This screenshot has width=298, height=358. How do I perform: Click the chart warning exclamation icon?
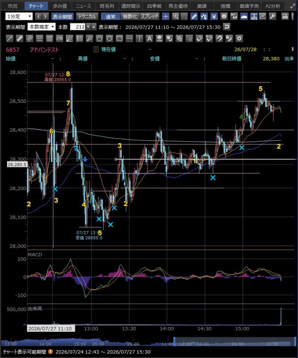pyautogui.click(x=50, y=352)
